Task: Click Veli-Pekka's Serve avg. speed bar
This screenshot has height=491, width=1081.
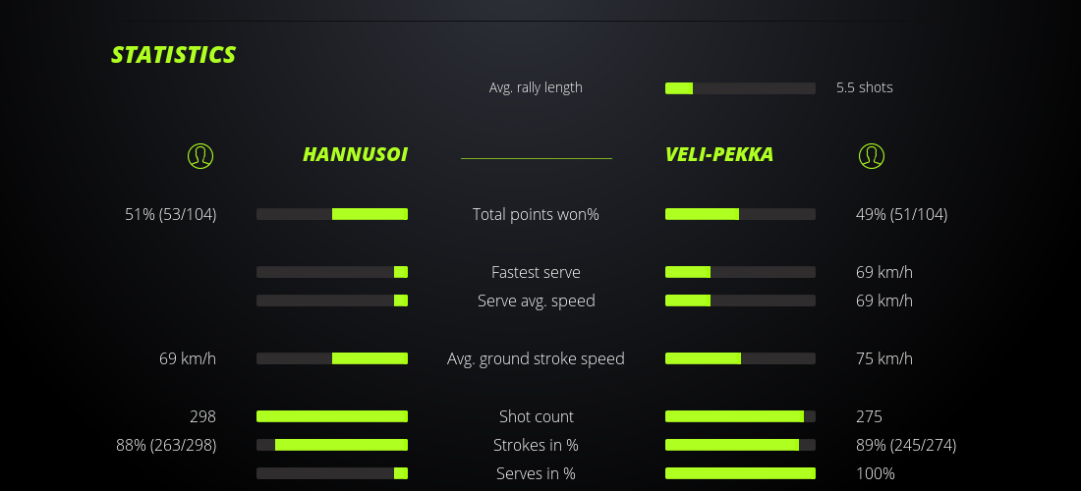Action: pyautogui.click(x=740, y=300)
